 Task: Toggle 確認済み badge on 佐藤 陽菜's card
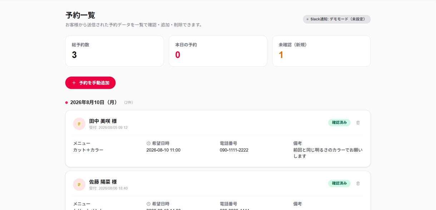[x=339, y=183]
